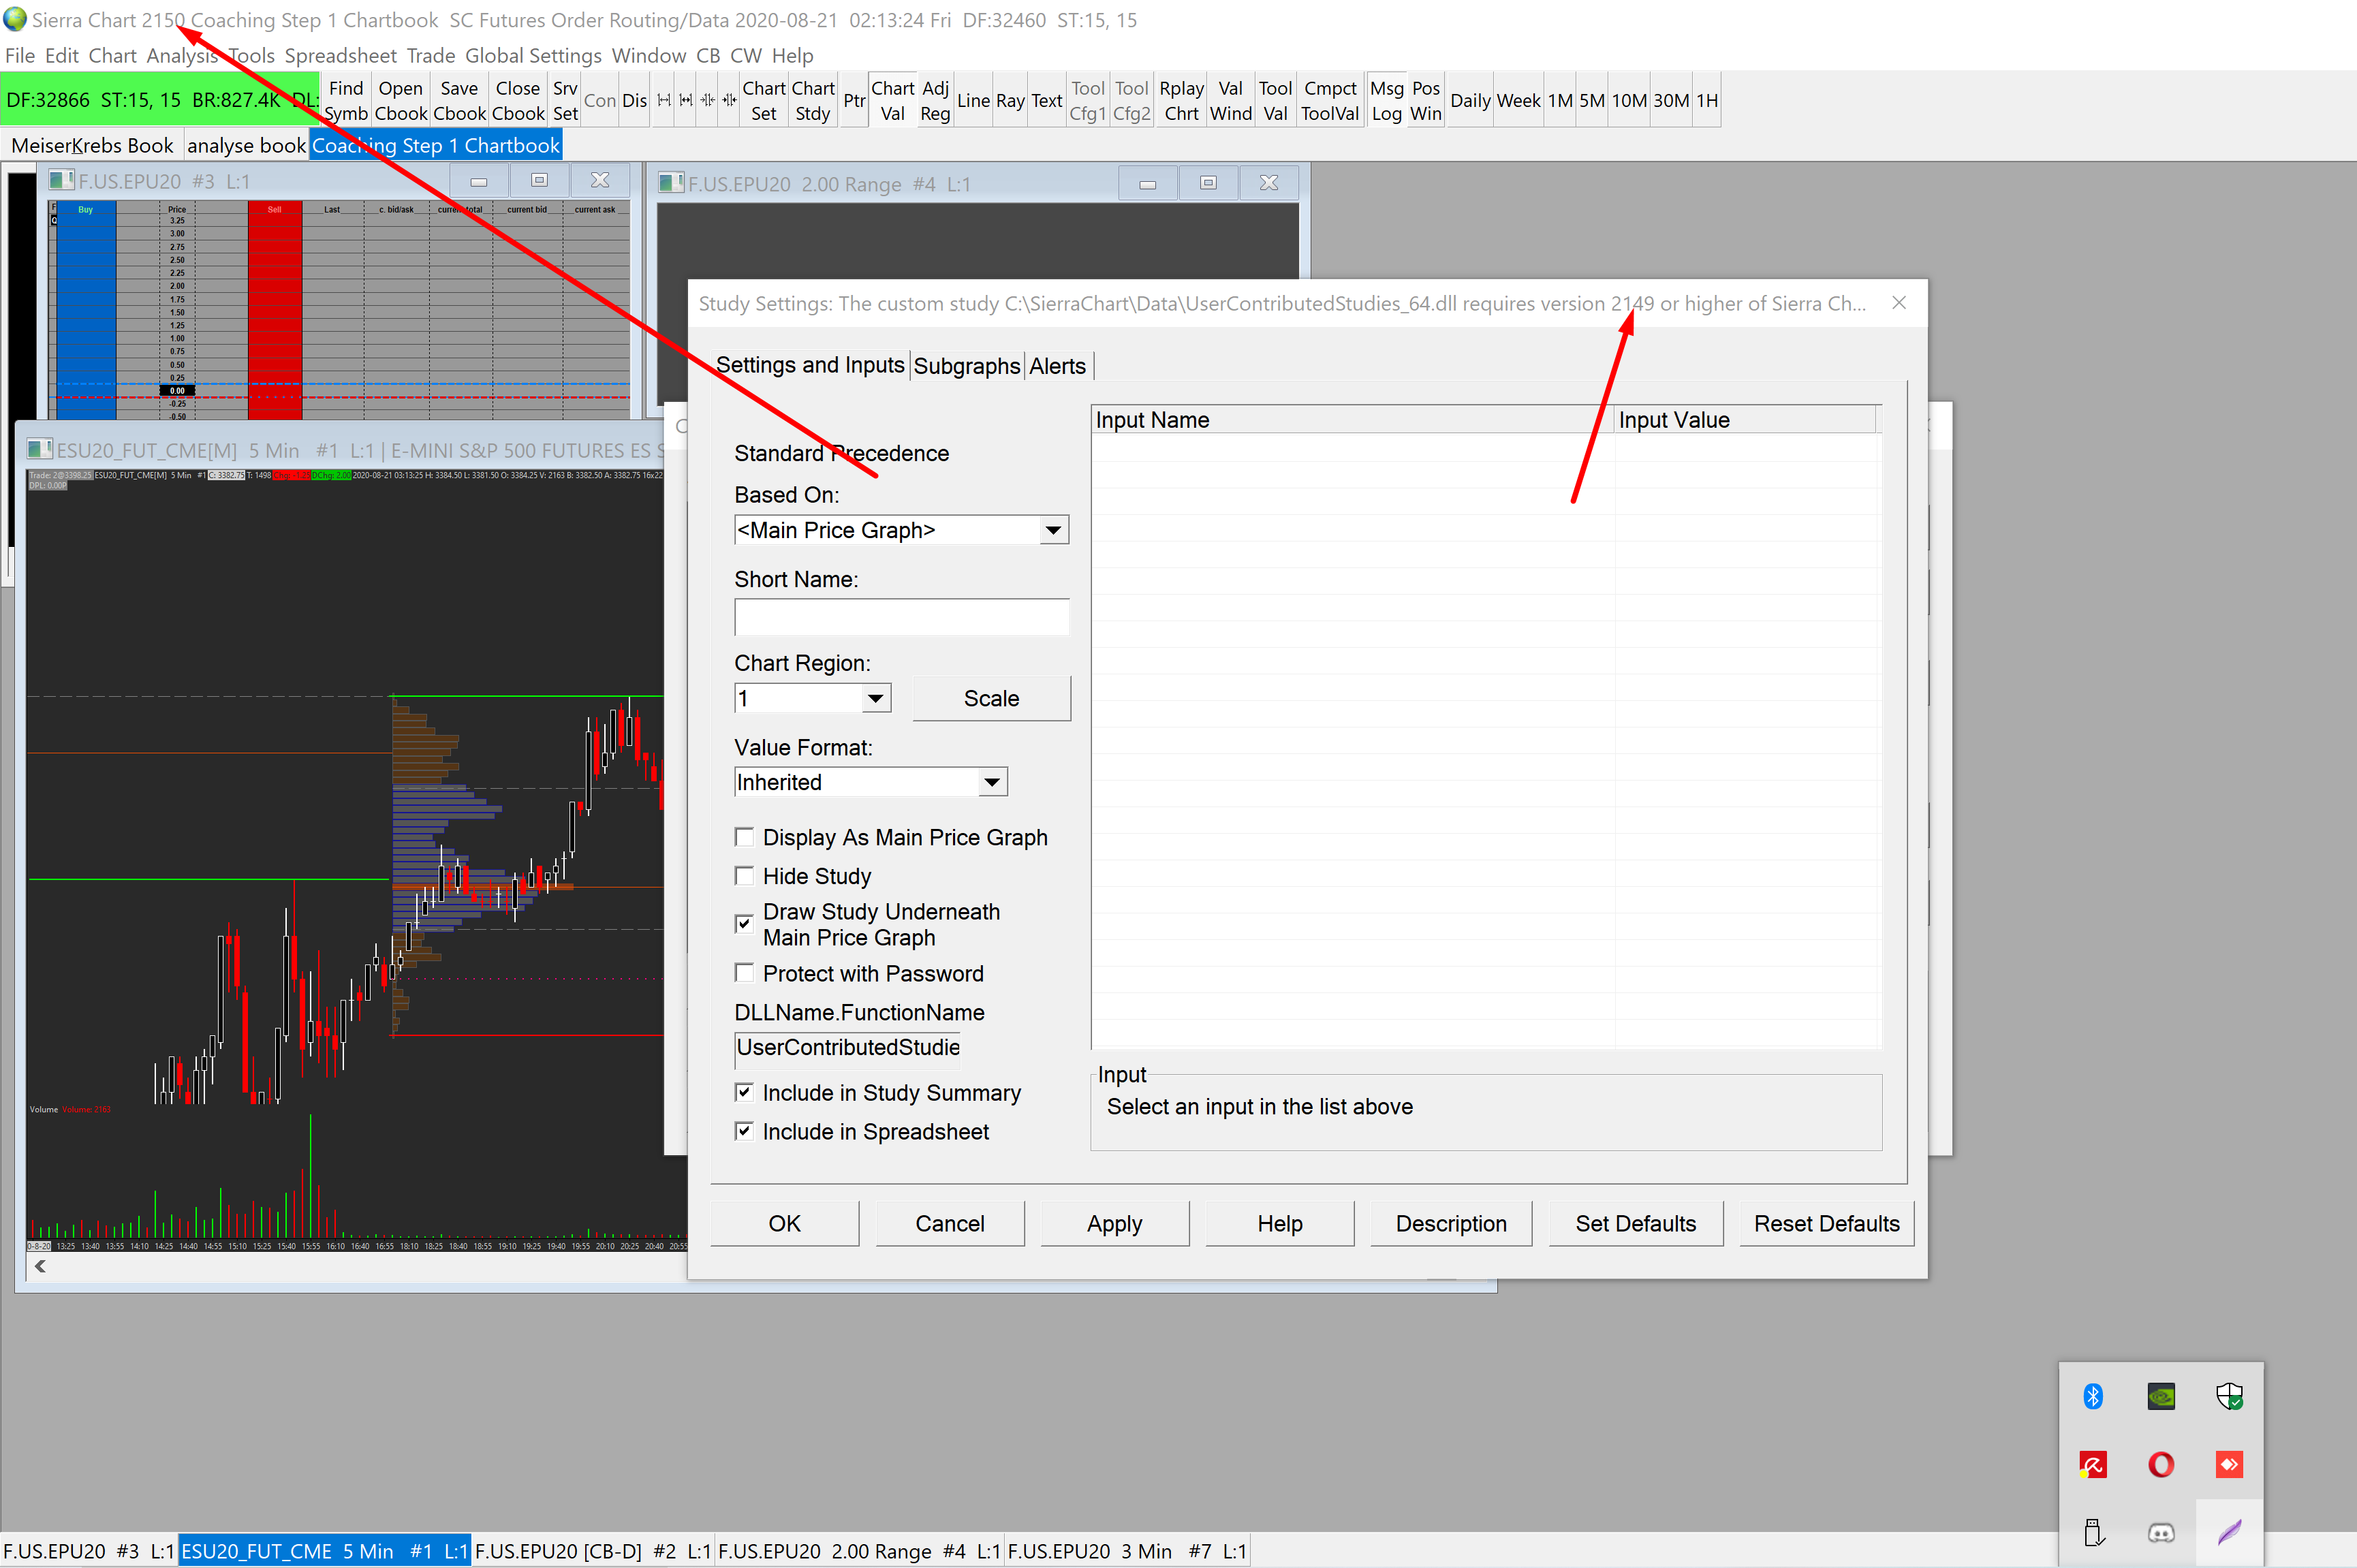Switch to the Subgraphs tab
The image size is (2357, 1568).
(x=966, y=366)
